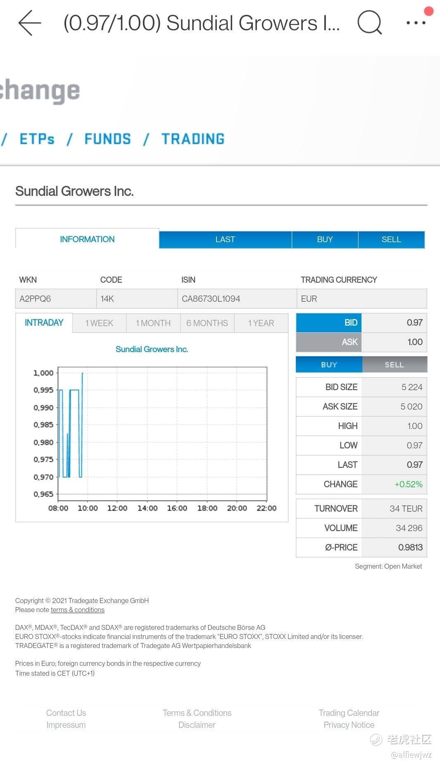Viewport: 440px width, 765px height.
Task: Show the 1 YEAR chart
Action: point(261,323)
